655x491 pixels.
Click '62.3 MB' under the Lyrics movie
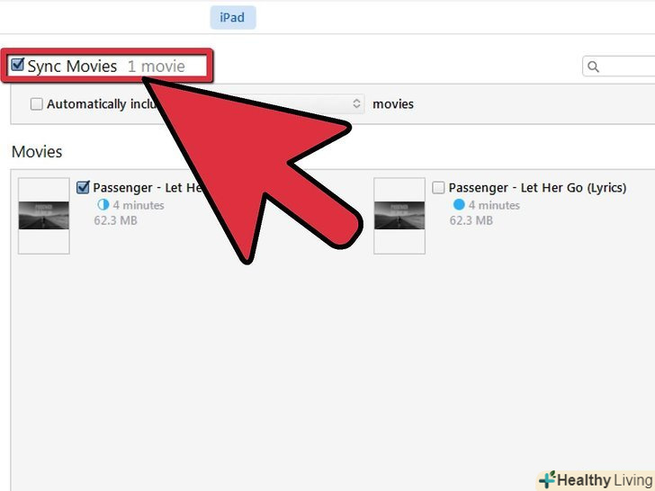pyautogui.click(x=471, y=220)
